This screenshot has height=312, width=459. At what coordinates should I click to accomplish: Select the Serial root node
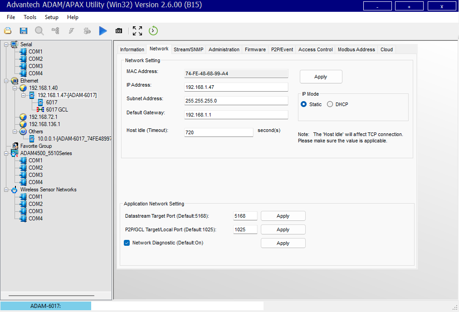tap(26, 44)
